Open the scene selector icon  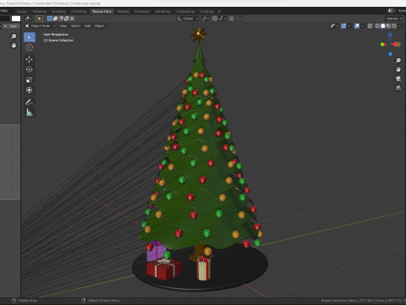391,10
